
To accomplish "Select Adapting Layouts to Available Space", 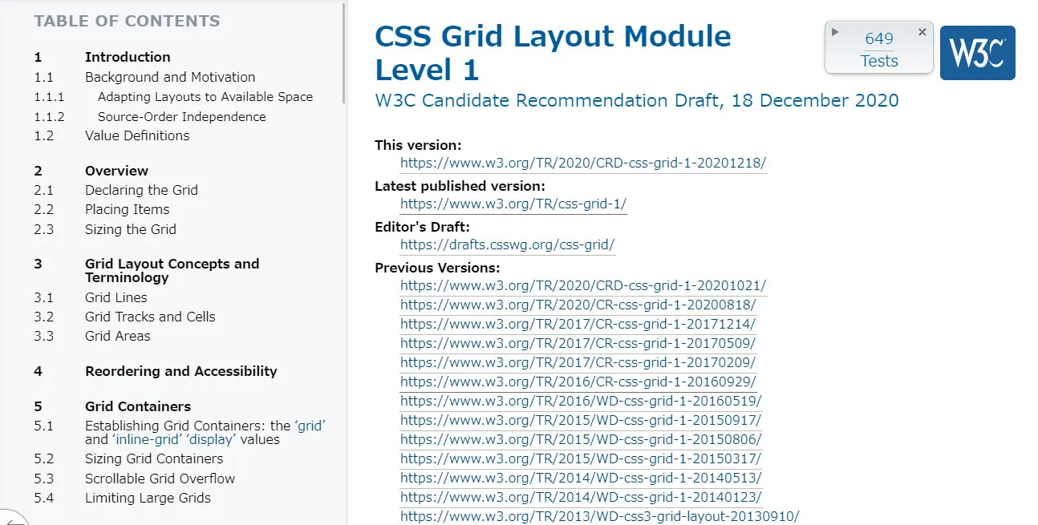I will (x=205, y=96).
